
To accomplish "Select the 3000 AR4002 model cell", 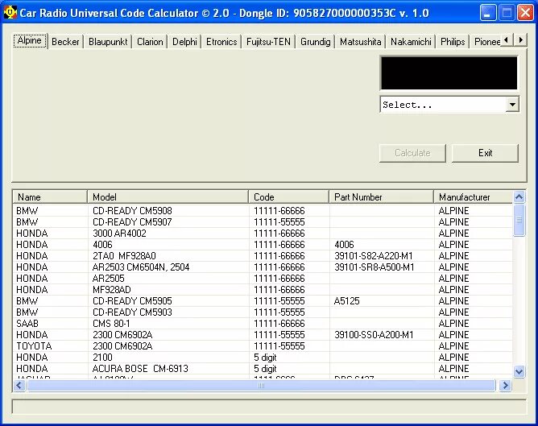I will point(119,234).
